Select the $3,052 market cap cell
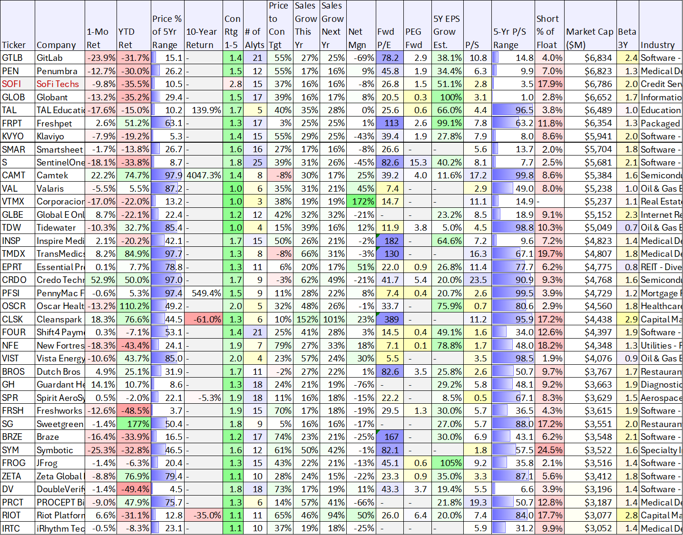683x535 pixels. tap(590, 528)
